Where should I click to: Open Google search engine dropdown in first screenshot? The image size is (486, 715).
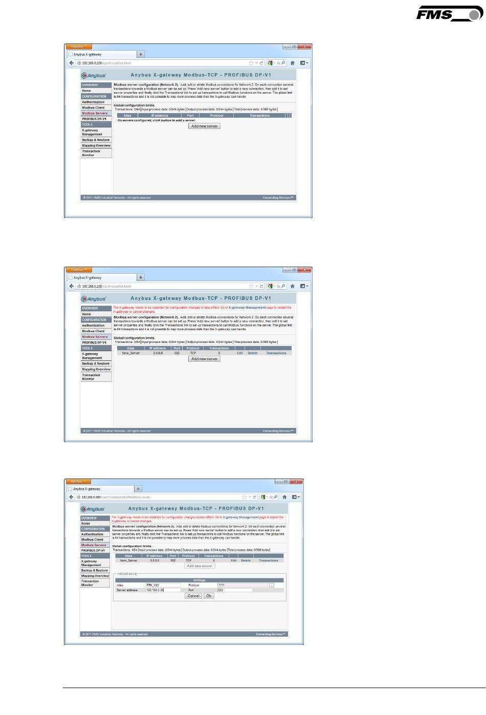click(271, 63)
